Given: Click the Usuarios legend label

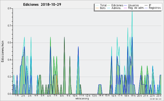Looking at the screenshot, I should click(133, 5).
